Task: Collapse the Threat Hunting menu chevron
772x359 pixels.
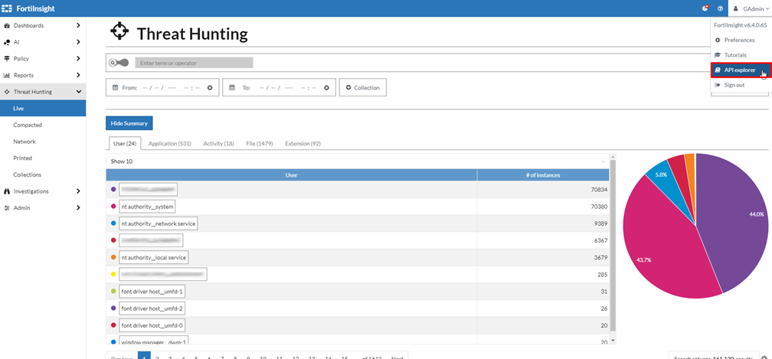Action: (78, 92)
